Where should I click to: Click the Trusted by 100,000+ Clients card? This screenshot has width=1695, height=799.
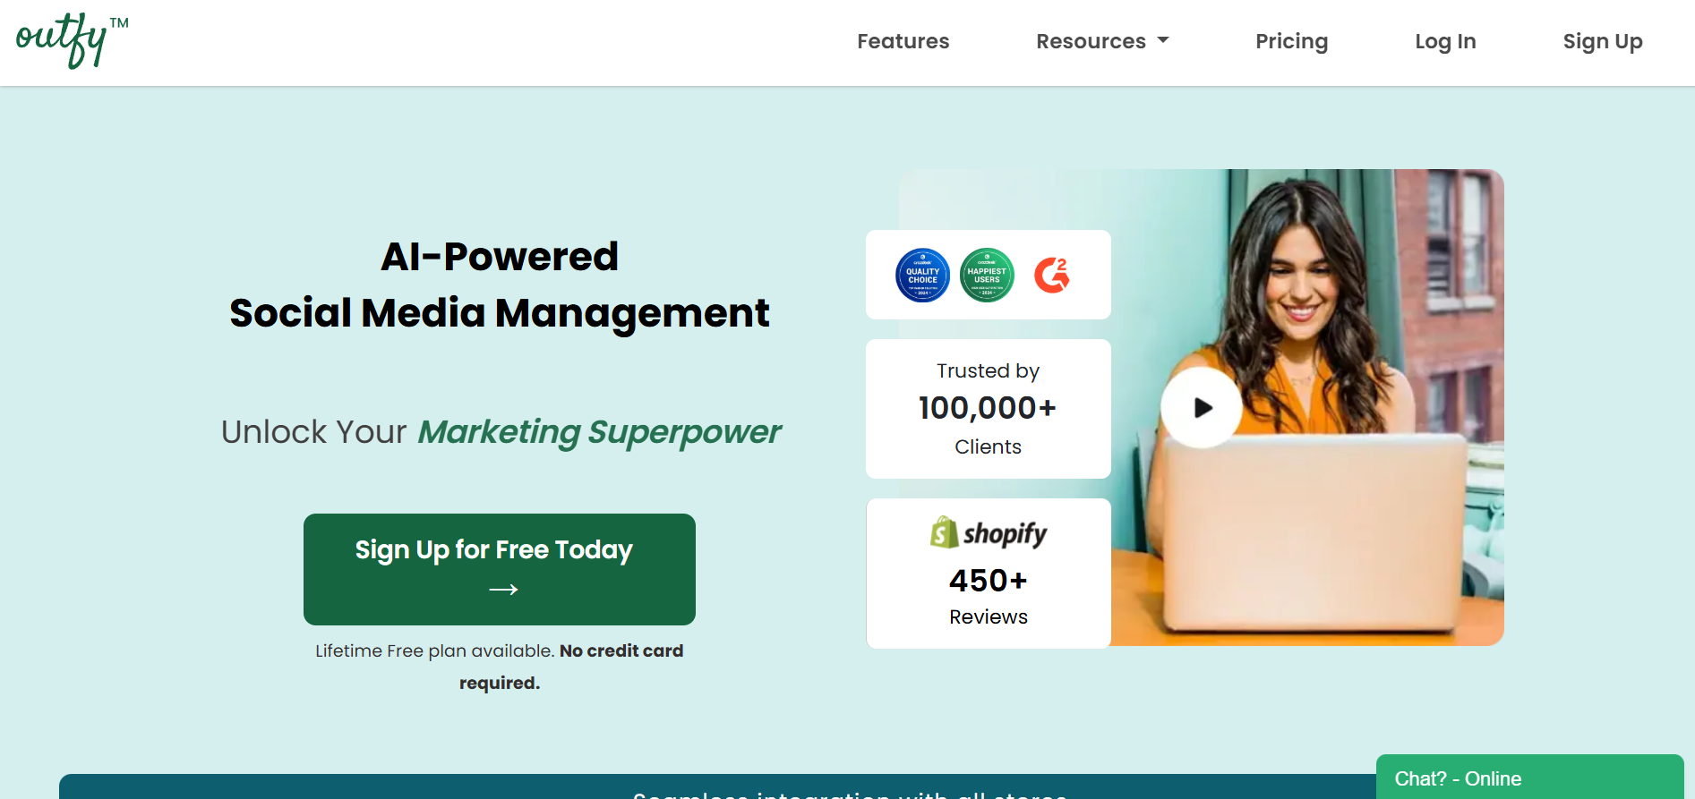988,409
